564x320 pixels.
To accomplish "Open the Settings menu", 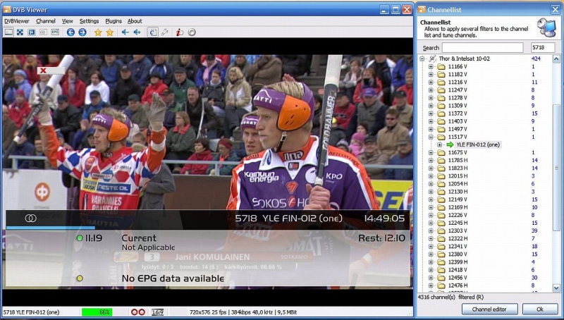I will (x=89, y=21).
